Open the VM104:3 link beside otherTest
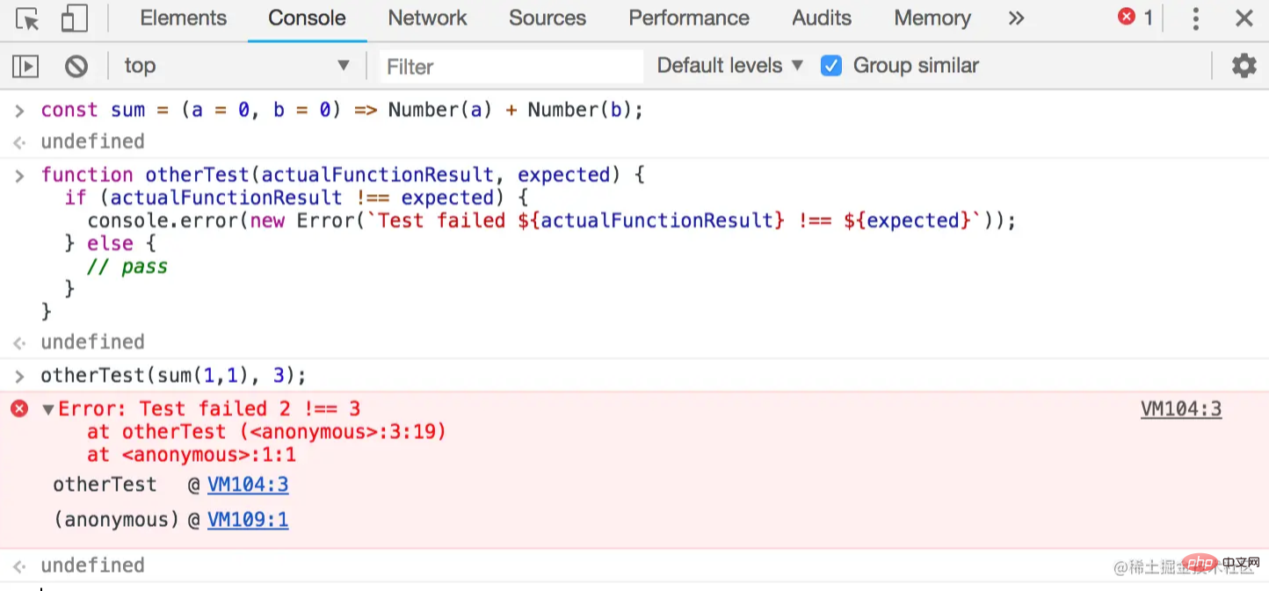The image size is (1269, 591). pos(248,485)
